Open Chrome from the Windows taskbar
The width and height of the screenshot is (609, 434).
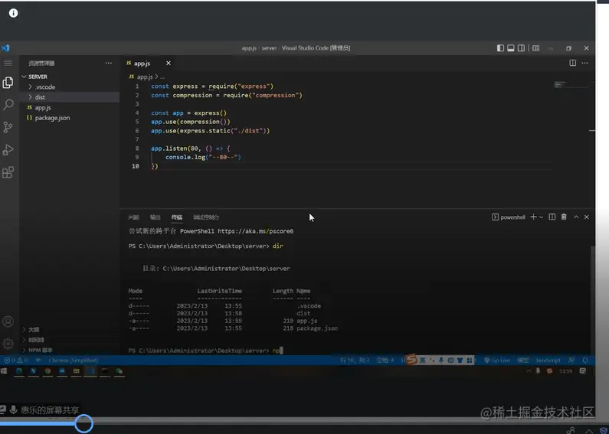(47, 371)
